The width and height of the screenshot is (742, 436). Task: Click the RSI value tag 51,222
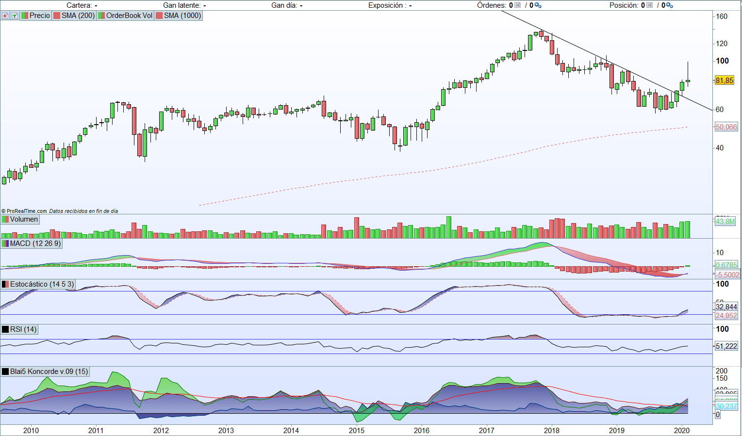tap(726, 346)
